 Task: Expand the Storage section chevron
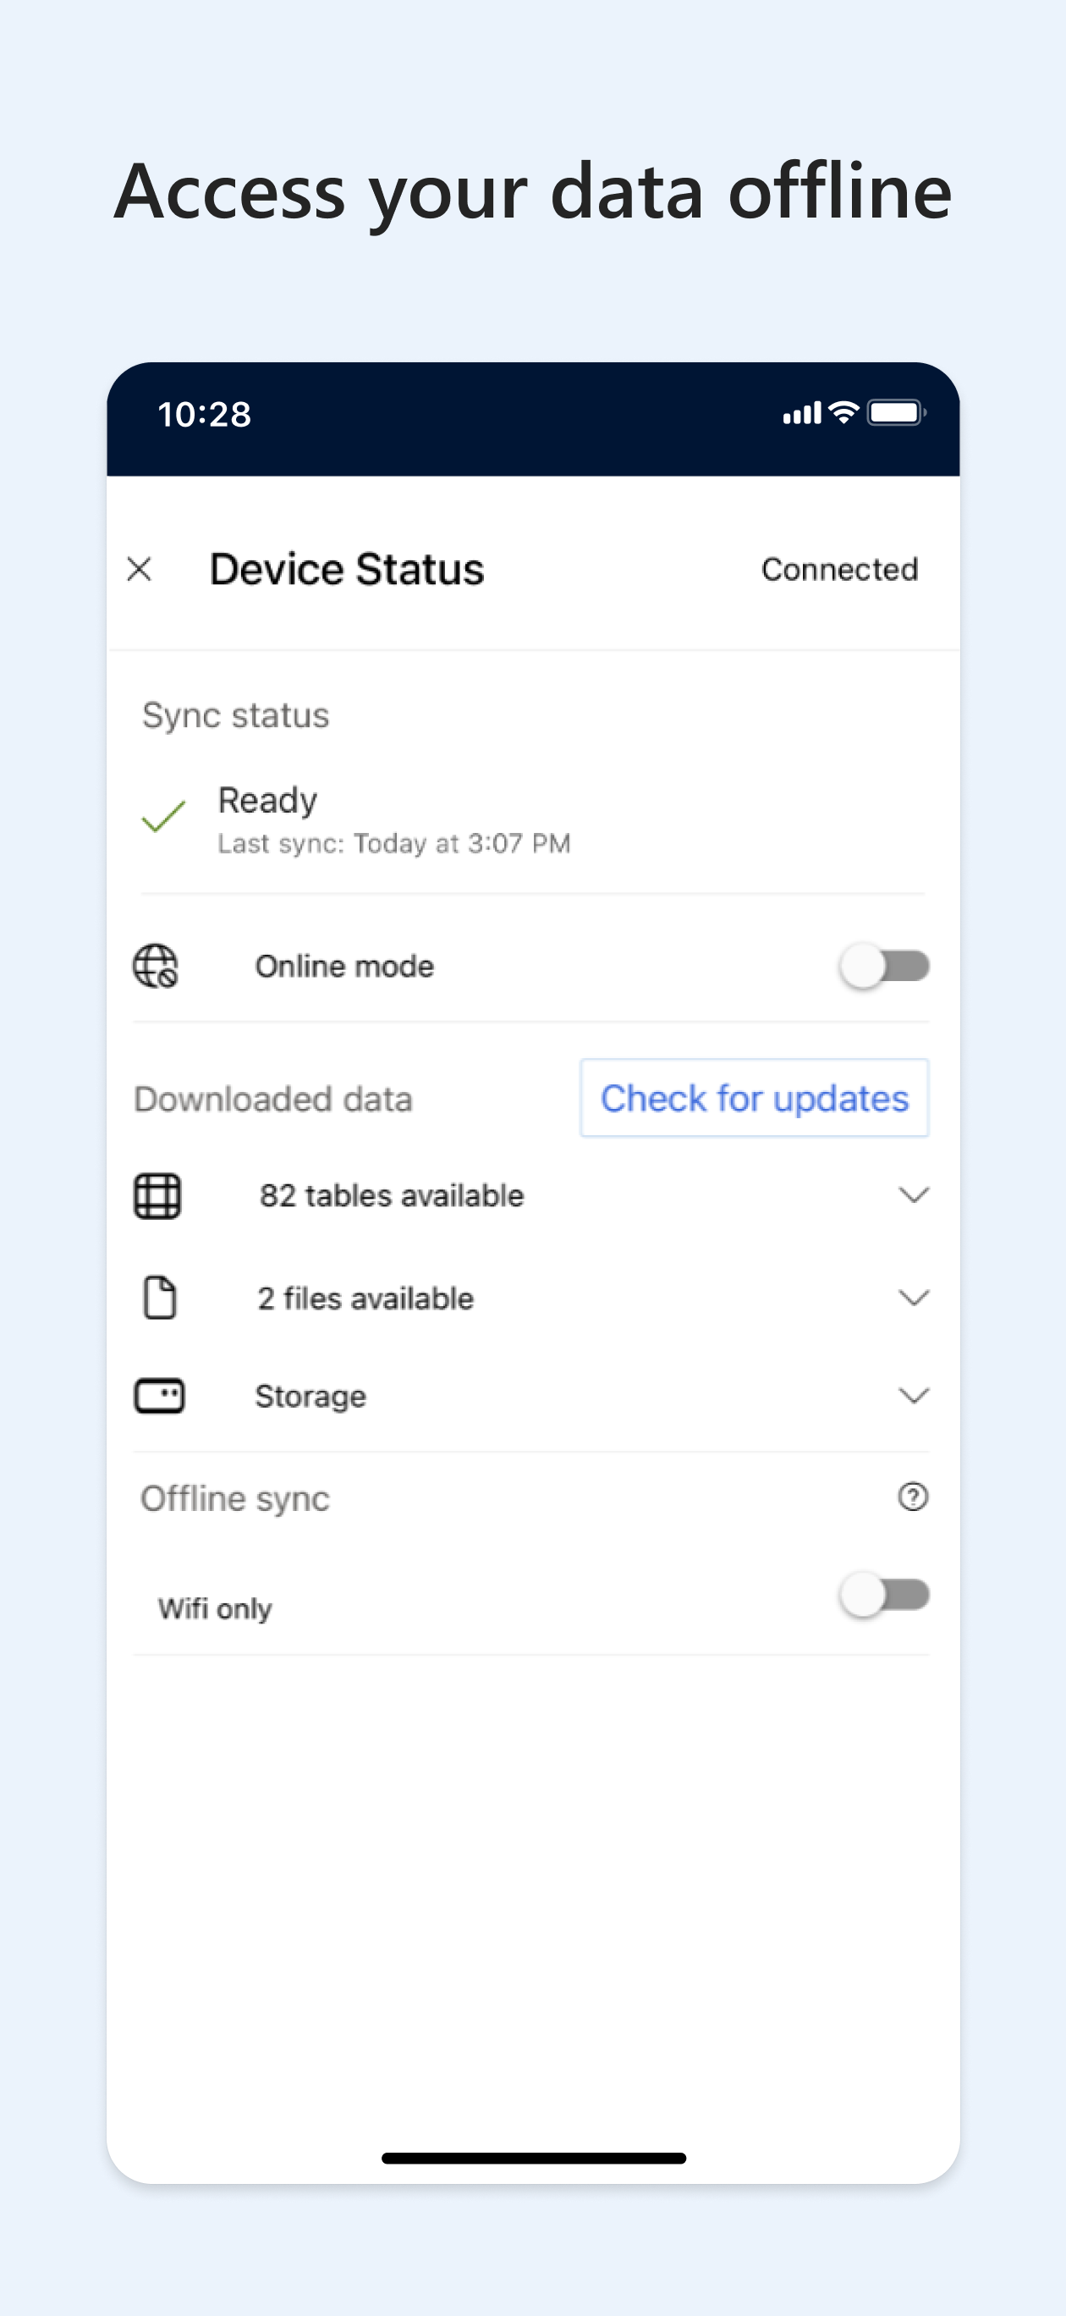[913, 1396]
